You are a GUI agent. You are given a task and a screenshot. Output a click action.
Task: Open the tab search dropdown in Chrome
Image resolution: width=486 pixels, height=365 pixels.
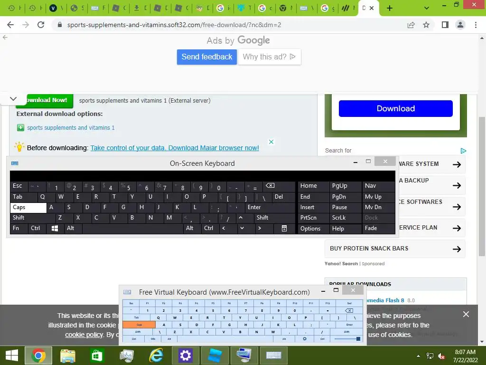pos(427,8)
